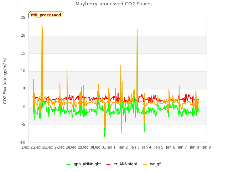Click the y-axis value 25
This screenshot has height=171, width=228.
23,18
